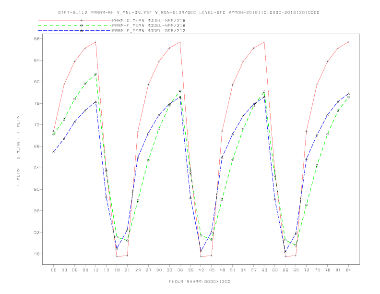Click y-axis tick label 72
Screen dimensions: 380x294
tap(37, 125)
